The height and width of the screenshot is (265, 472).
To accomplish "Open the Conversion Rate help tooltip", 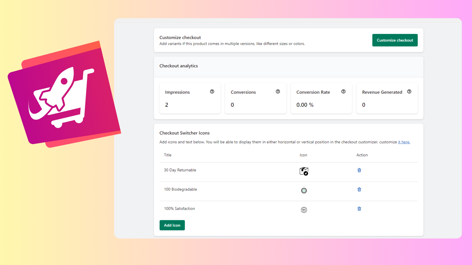I will pos(343,92).
